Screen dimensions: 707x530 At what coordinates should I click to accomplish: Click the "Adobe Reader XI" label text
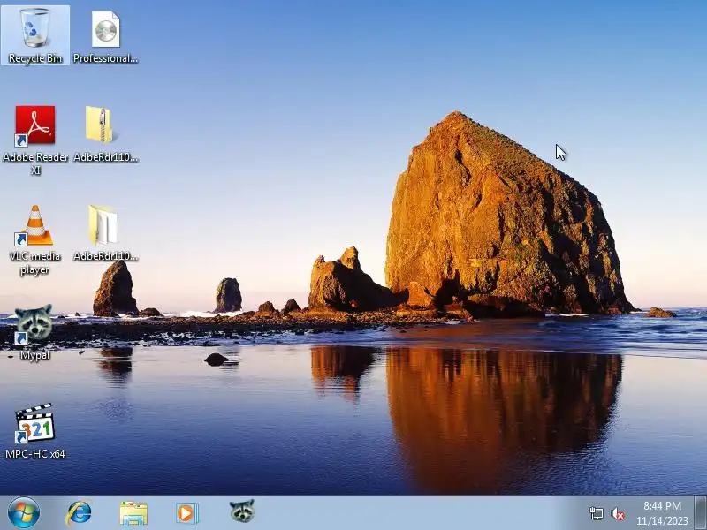[35, 163]
